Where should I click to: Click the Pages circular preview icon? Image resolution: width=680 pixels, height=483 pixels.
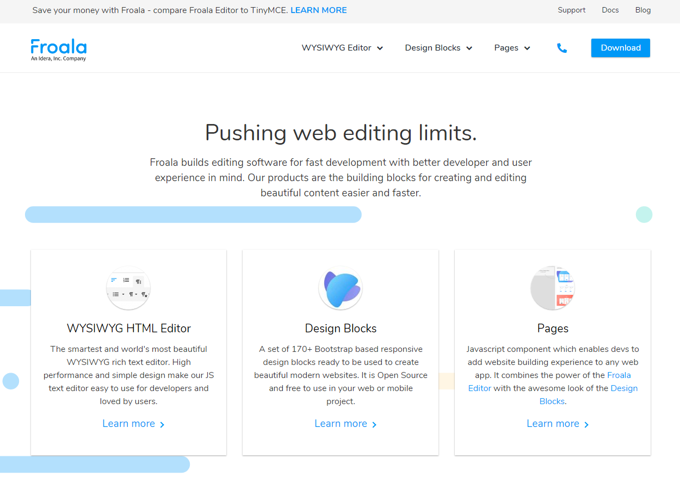pos(553,288)
